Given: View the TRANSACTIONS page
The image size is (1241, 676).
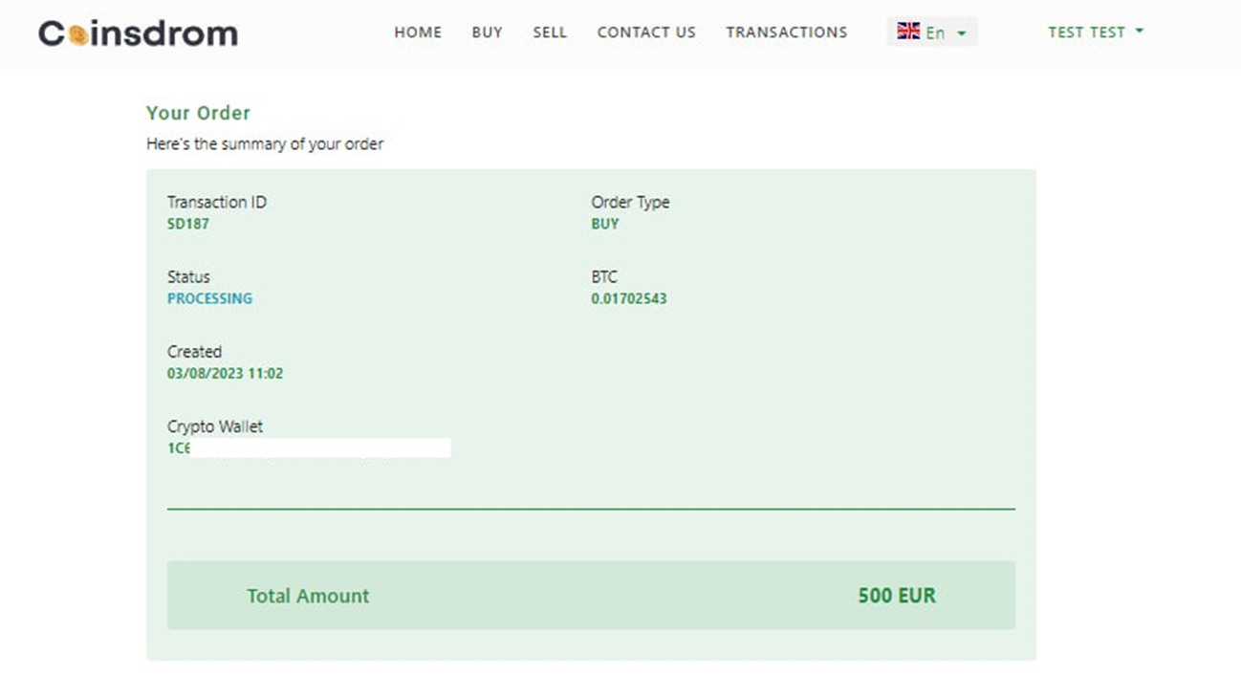Looking at the screenshot, I should 786,32.
